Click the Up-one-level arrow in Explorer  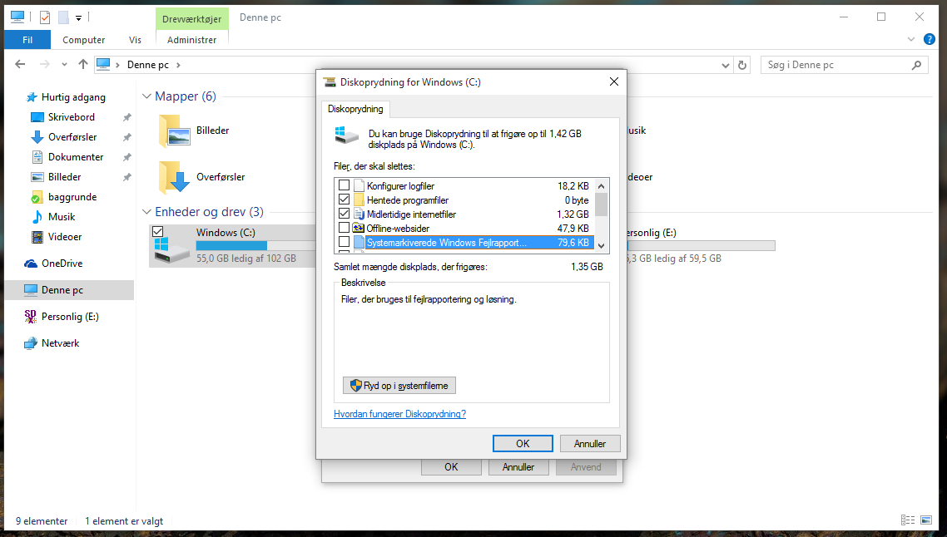(x=82, y=65)
